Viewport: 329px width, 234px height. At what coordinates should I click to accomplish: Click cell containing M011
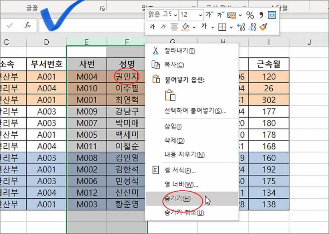pos(87,146)
